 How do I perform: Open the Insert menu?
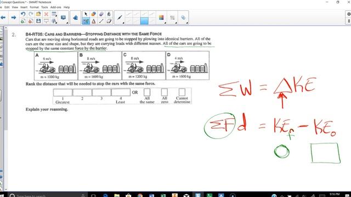click(24, 7)
